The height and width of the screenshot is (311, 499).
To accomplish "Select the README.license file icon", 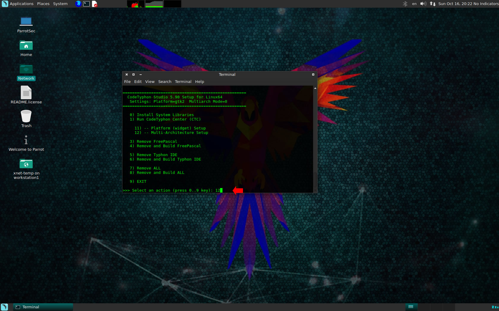I will 26,95.
